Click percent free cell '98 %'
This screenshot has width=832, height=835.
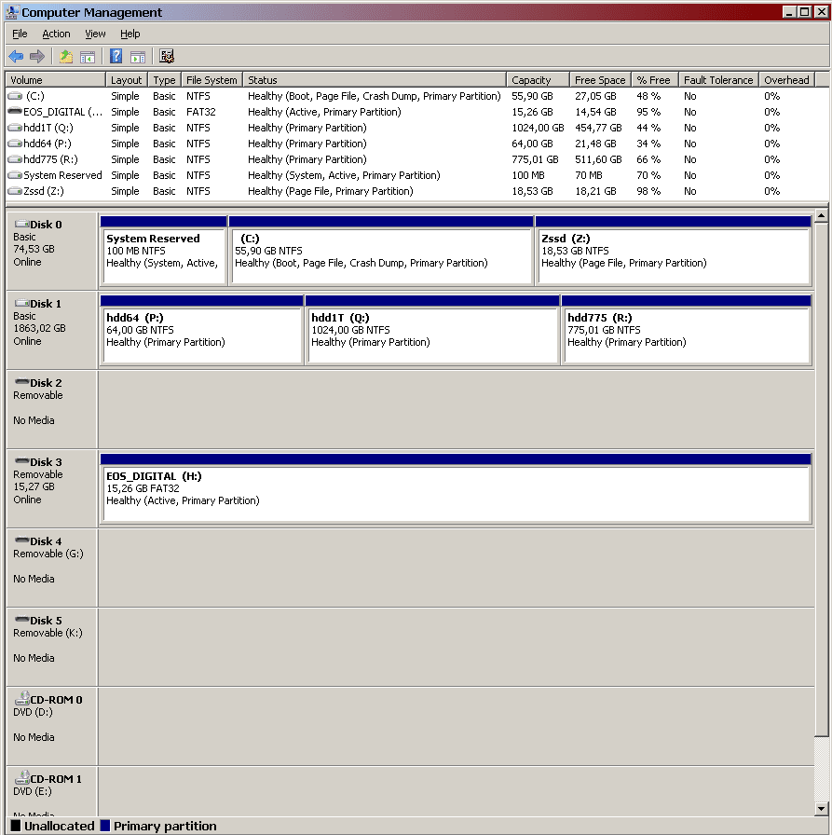[x=648, y=191]
